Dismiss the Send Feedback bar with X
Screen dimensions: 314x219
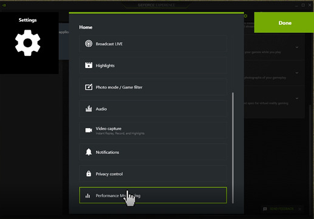tap(300, 209)
